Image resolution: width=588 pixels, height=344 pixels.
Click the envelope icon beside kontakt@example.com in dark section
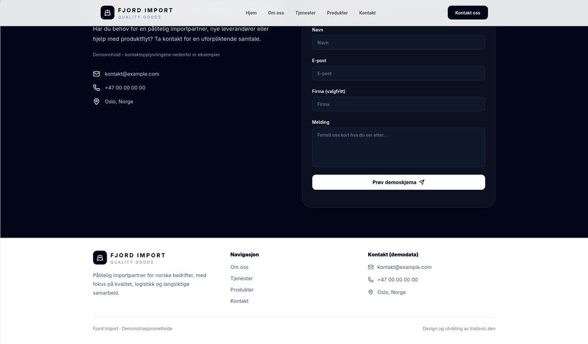click(96, 74)
